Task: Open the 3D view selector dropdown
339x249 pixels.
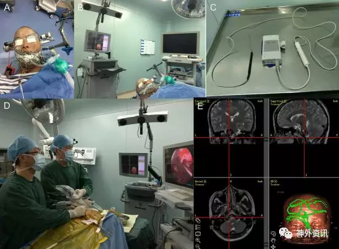Action: 275,182
